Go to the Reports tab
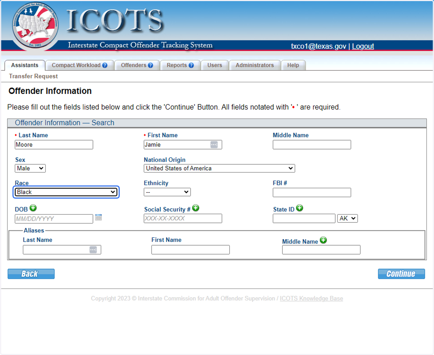 tap(180, 65)
